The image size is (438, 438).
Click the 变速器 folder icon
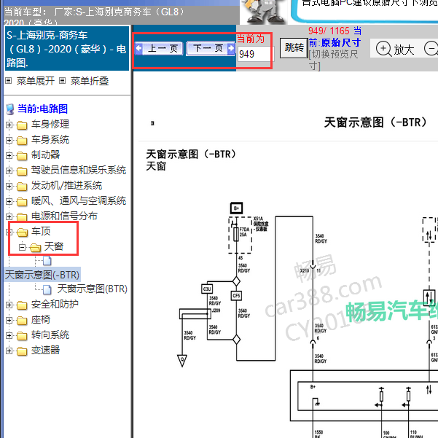click(22, 351)
